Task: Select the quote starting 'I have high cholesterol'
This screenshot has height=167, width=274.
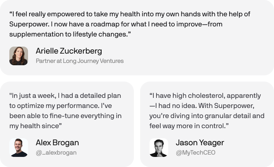Action: coord(207,111)
